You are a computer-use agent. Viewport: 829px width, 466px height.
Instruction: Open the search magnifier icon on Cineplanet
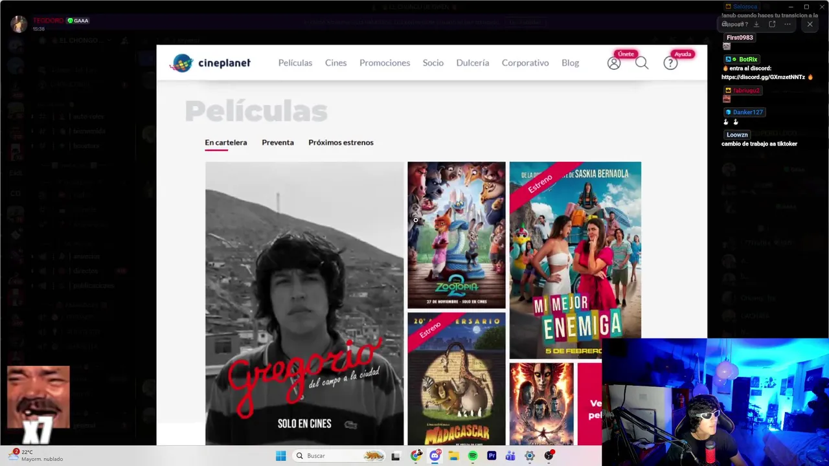coord(642,63)
